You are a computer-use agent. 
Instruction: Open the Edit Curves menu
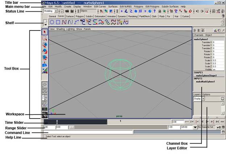pos(100,7)
